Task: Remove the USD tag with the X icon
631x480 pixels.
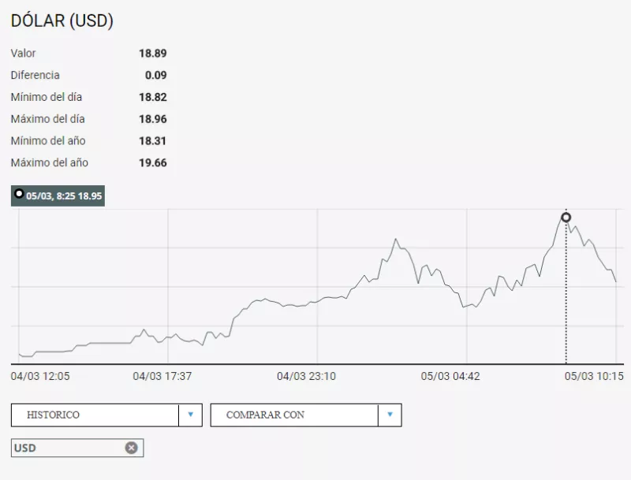Action: tap(131, 448)
